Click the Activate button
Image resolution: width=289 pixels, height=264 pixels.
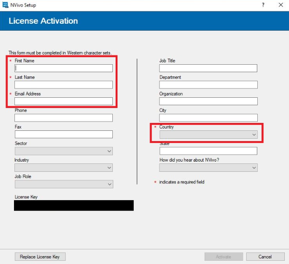coord(224,257)
